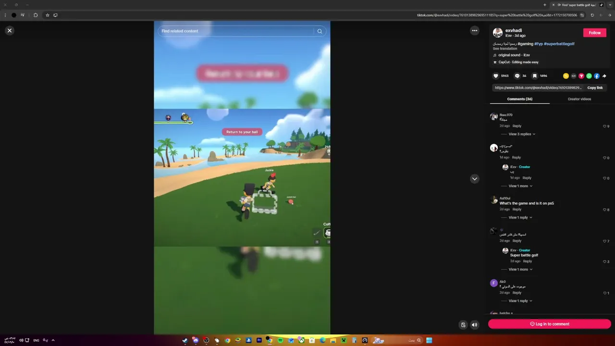Image resolution: width=615 pixels, height=346 pixels.
Task: Reply to Ak0's comment
Action: click(x=517, y=293)
